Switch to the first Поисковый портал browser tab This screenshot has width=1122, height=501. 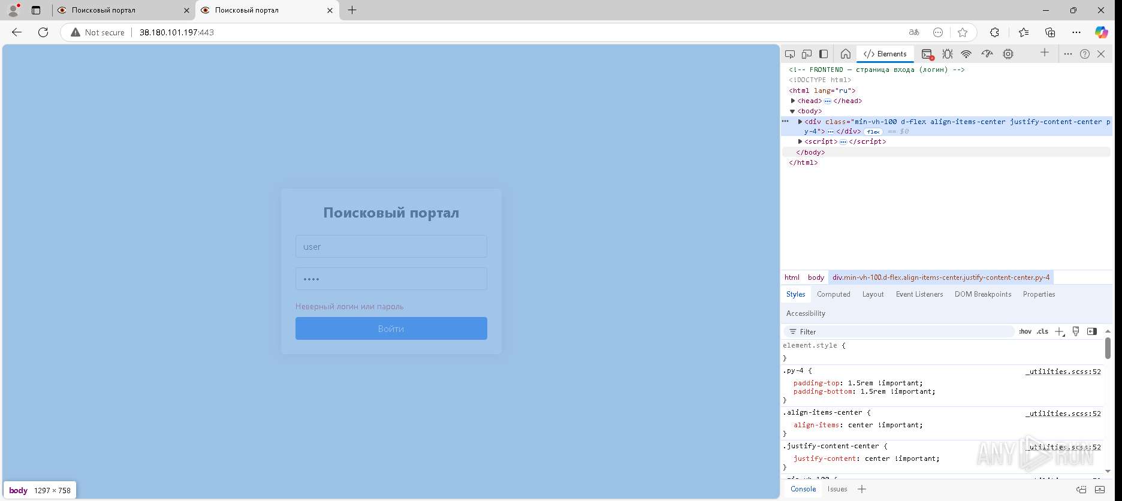(x=122, y=10)
